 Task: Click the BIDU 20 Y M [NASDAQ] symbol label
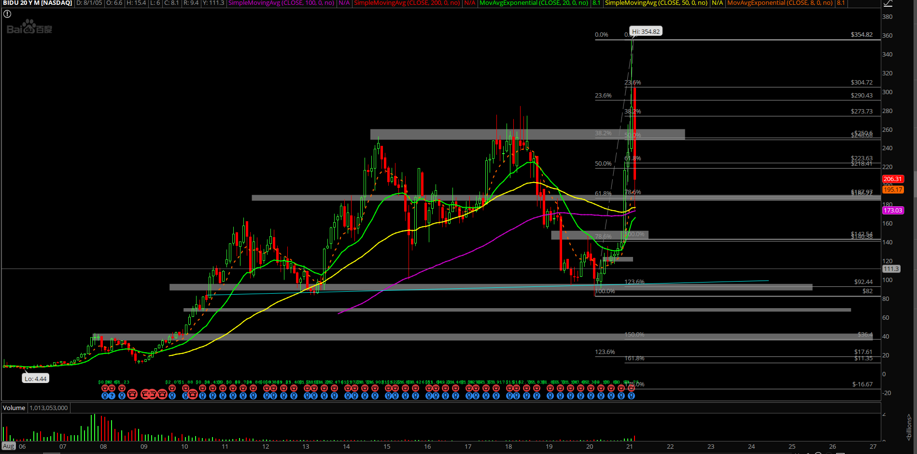click(38, 3)
